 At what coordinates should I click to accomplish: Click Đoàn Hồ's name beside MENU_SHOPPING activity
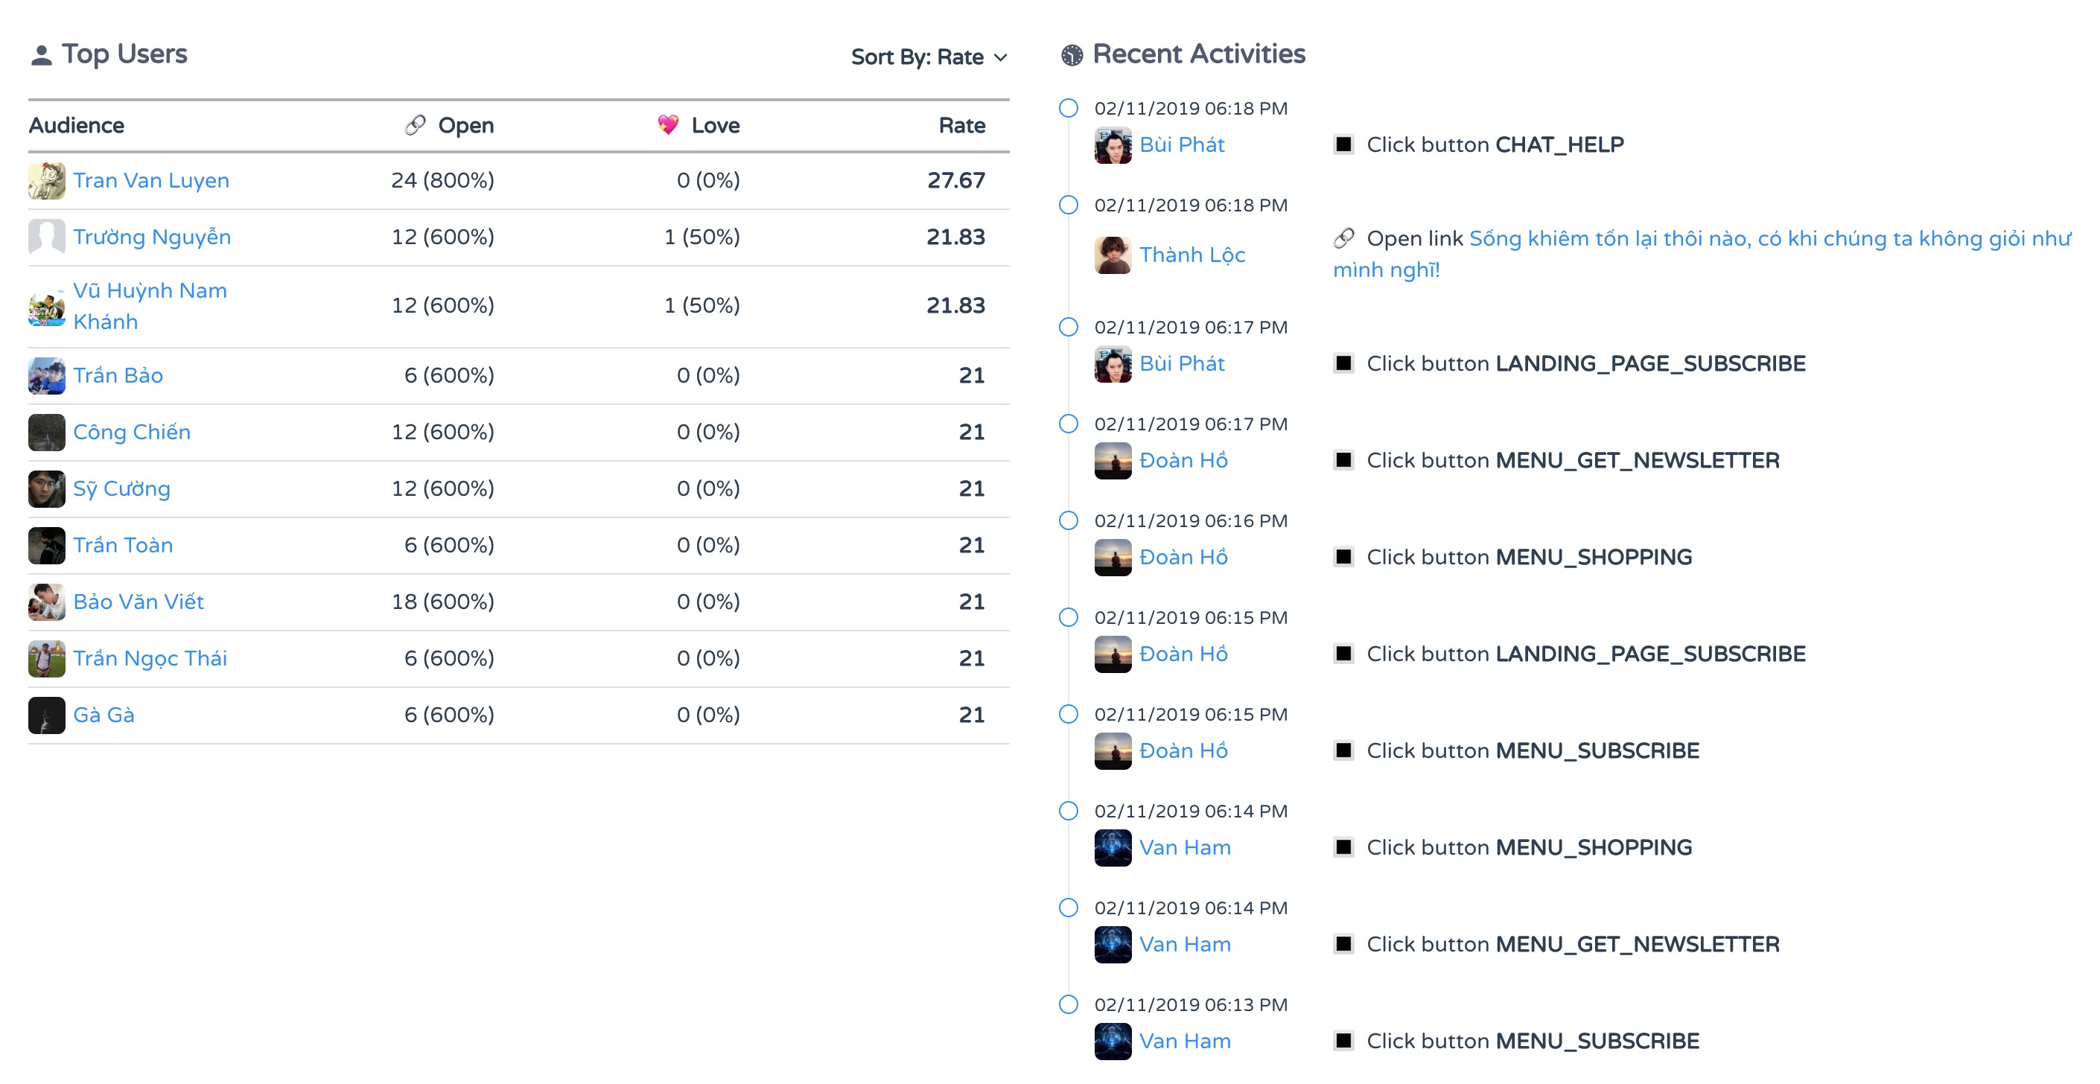pos(1183,558)
